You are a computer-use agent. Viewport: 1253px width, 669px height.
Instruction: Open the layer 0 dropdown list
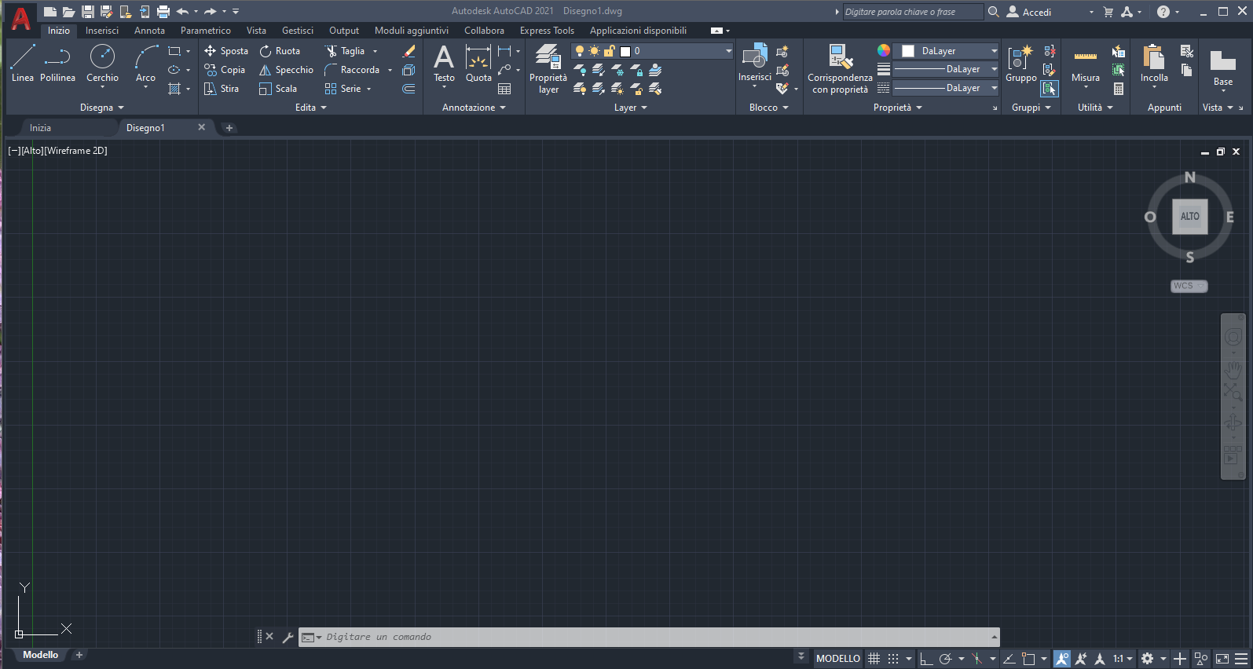[x=728, y=51]
